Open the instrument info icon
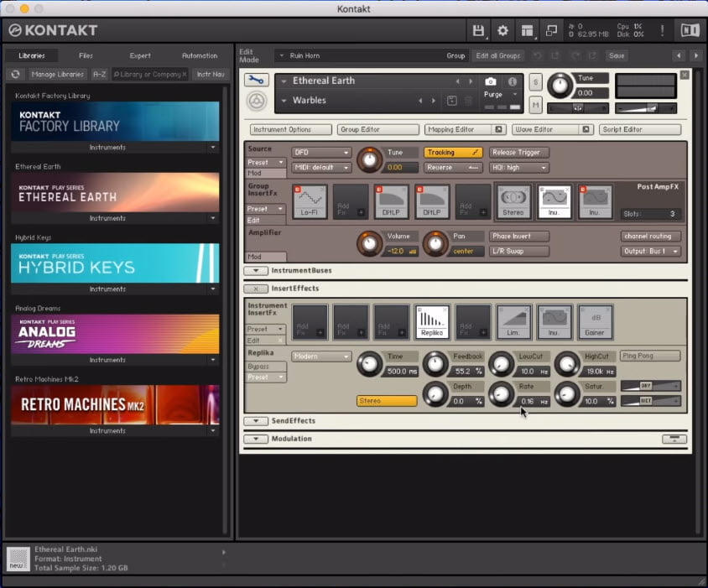708x588 pixels. click(512, 81)
